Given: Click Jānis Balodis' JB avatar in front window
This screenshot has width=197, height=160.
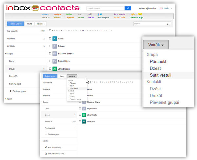Looking at the screenshot, I should [x=84, y=115].
